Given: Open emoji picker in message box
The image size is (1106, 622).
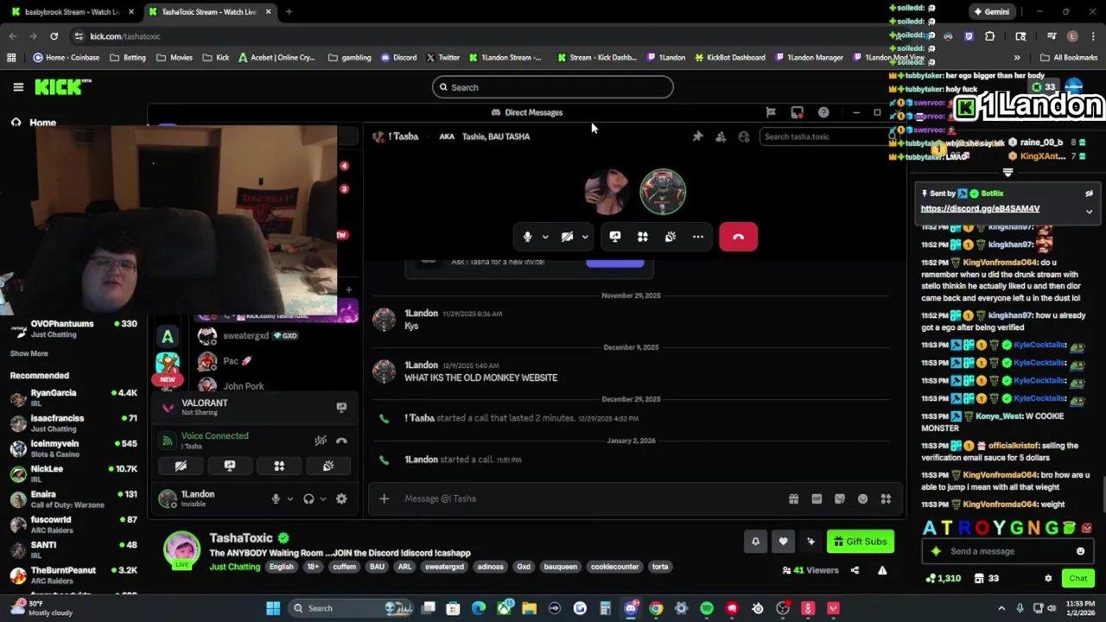Looking at the screenshot, I should [862, 498].
